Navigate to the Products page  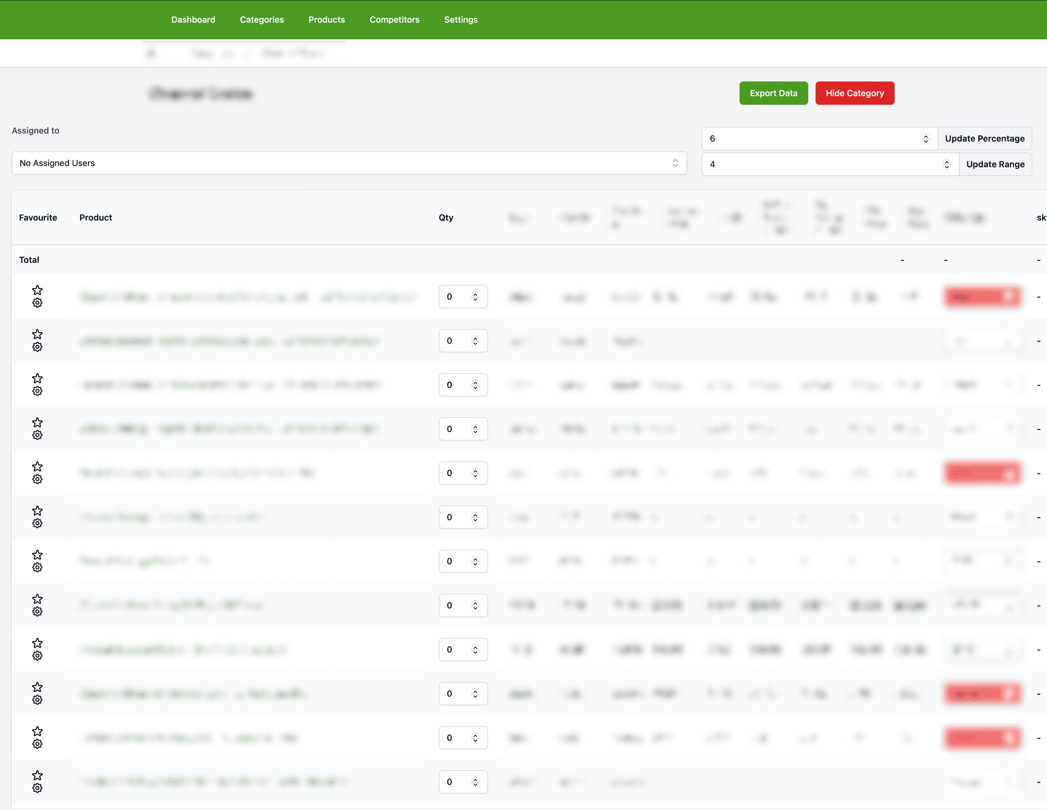point(326,20)
